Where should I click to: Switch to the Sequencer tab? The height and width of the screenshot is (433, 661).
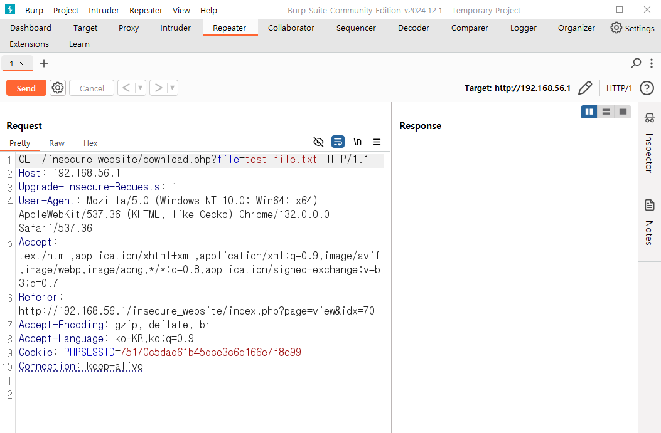point(356,28)
